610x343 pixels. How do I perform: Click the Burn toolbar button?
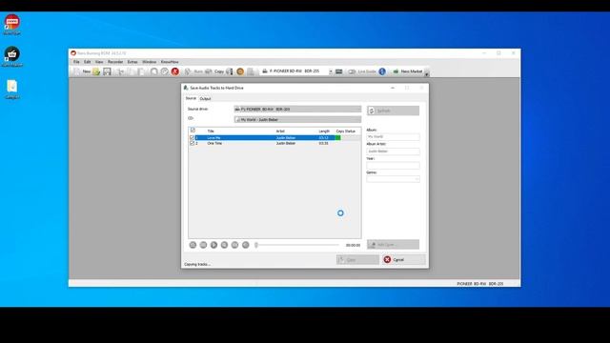tap(193, 71)
